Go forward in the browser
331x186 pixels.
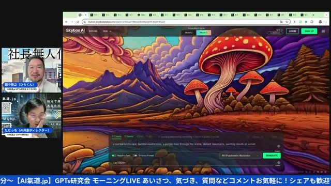[x=72, y=22]
